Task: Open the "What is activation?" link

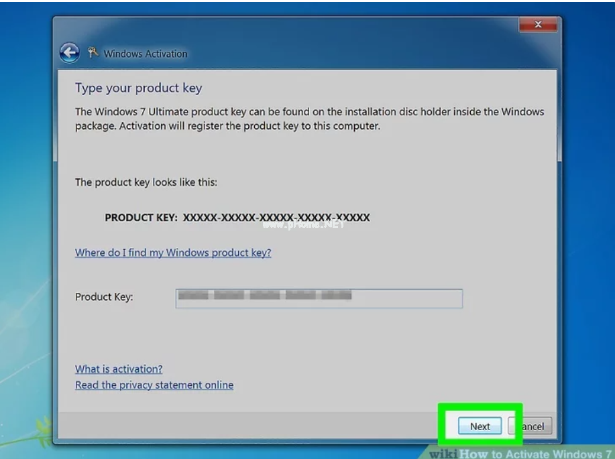Action: pyautogui.click(x=119, y=369)
